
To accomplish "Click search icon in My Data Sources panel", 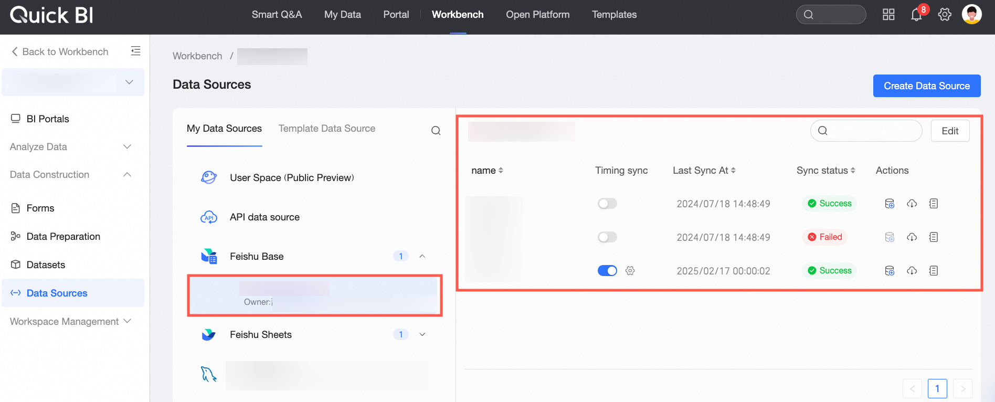I will pyautogui.click(x=436, y=131).
